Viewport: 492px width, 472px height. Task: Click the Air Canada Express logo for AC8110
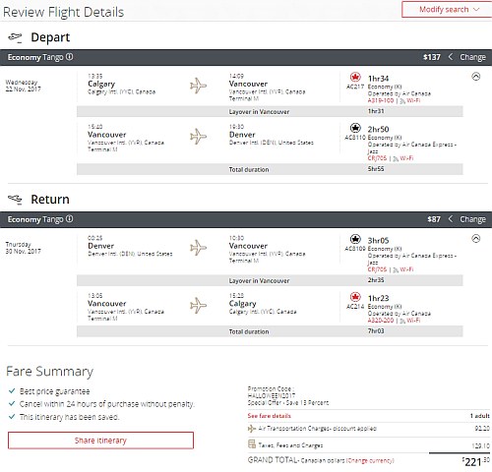tap(355, 128)
